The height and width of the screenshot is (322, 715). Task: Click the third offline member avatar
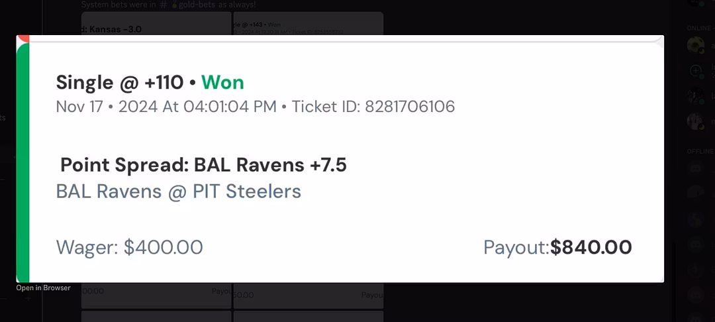point(695,219)
